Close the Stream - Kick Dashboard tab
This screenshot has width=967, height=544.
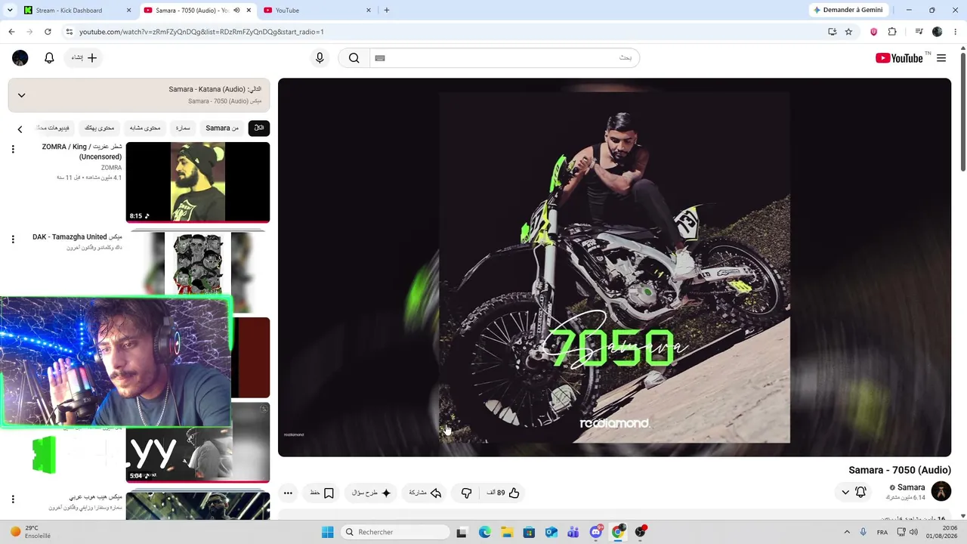tap(128, 11)
